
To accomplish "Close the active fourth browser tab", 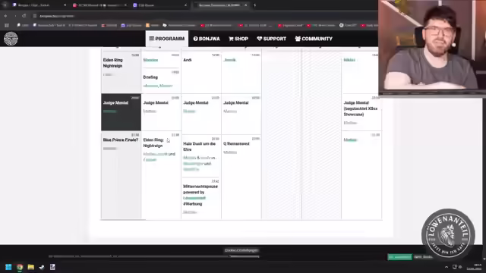I will 246,5.
